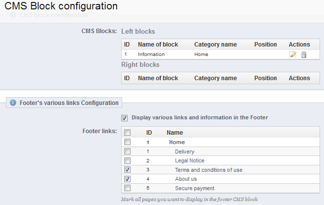324x205 pixels.
Task: Toggle Display various links in Footer checkbox
Action: (124, 118)
